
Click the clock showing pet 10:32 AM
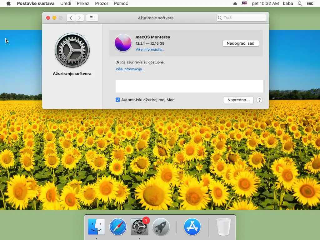[265, 3]
